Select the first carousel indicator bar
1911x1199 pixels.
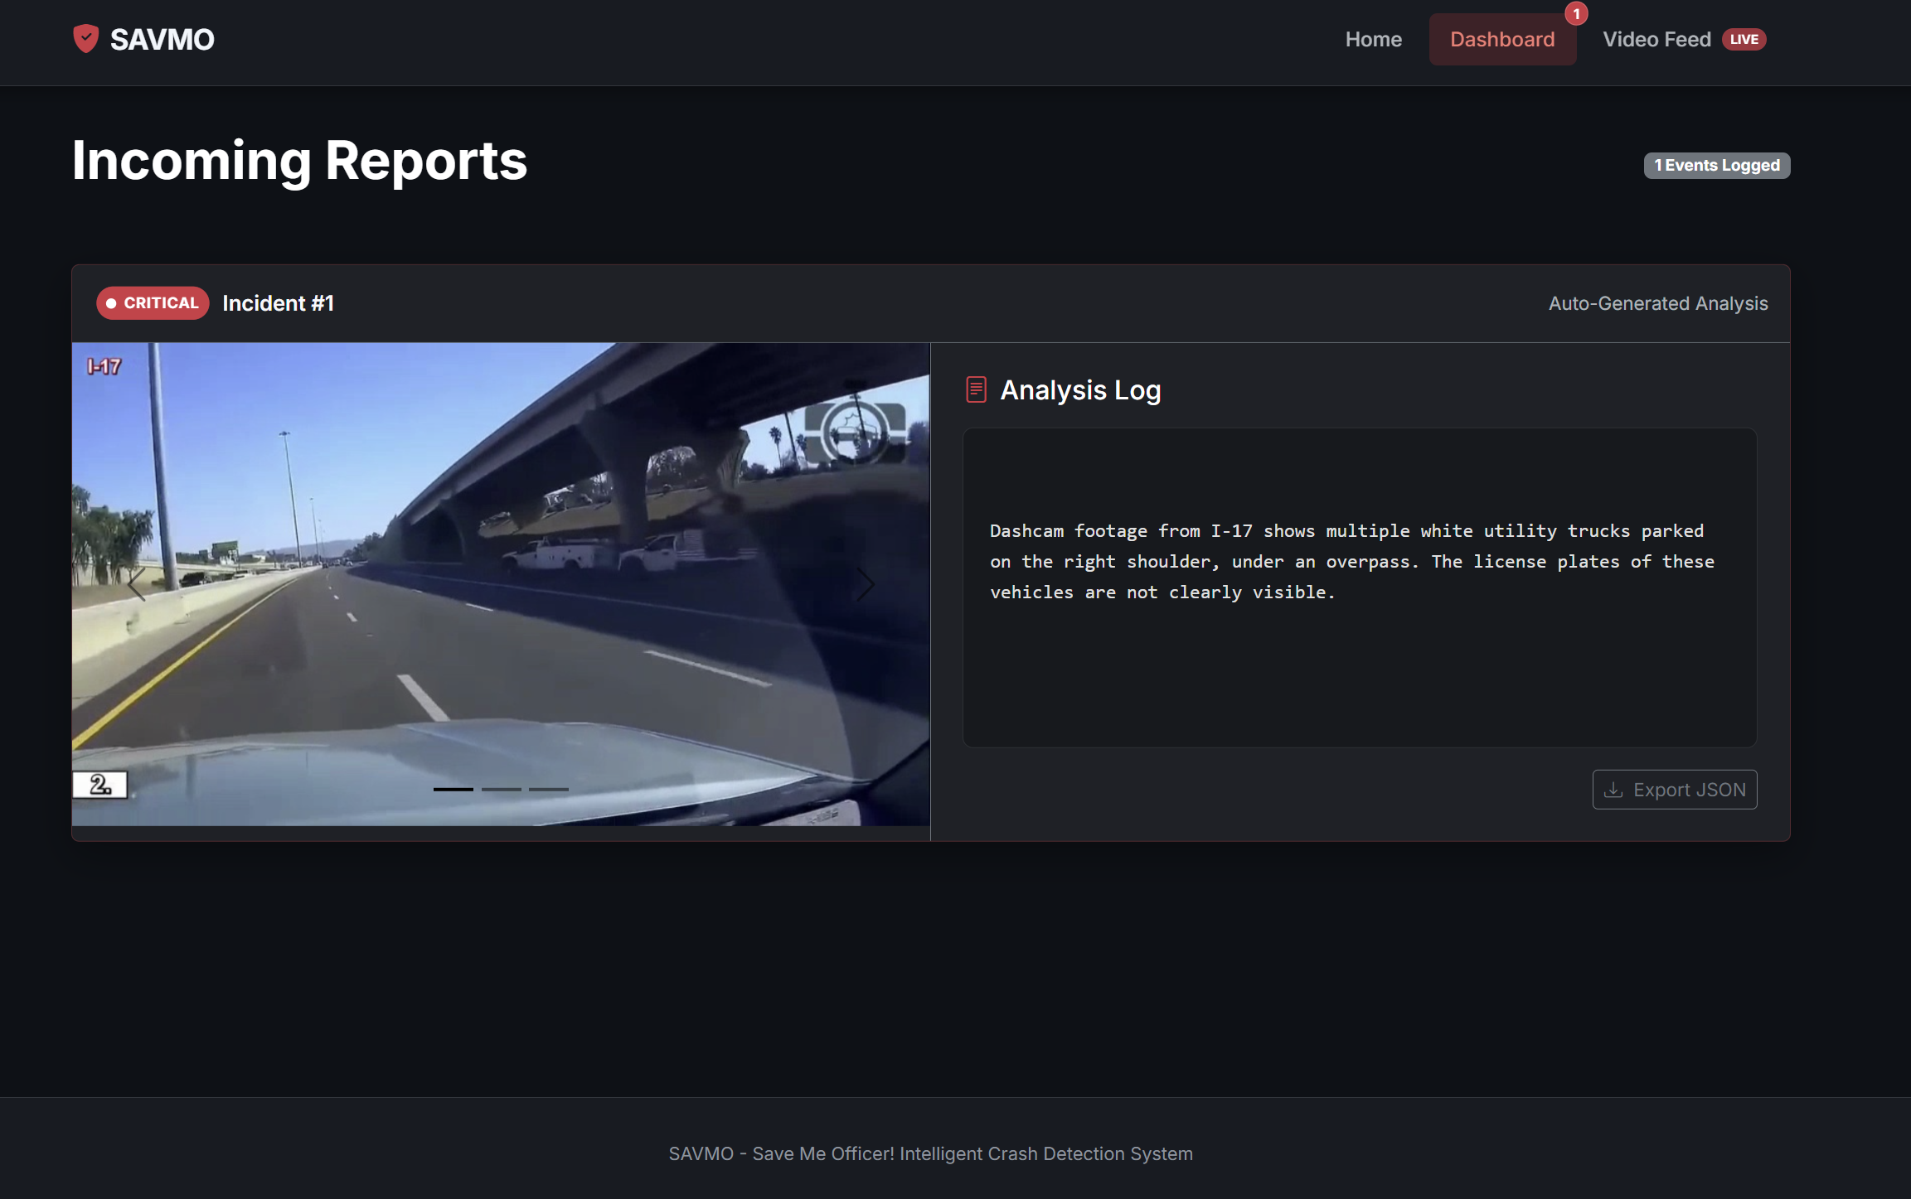coord(453,789)
